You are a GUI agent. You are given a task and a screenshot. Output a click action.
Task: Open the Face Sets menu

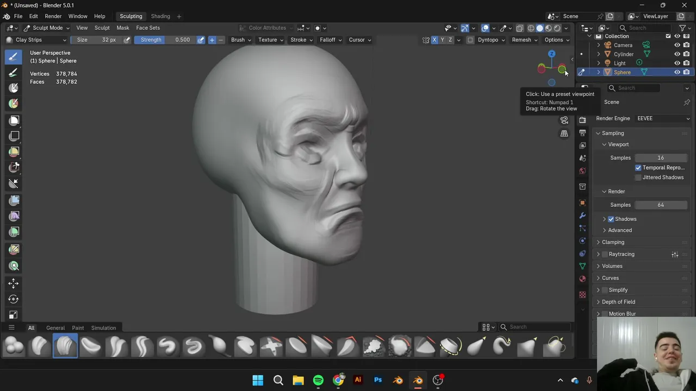point(148,28)
